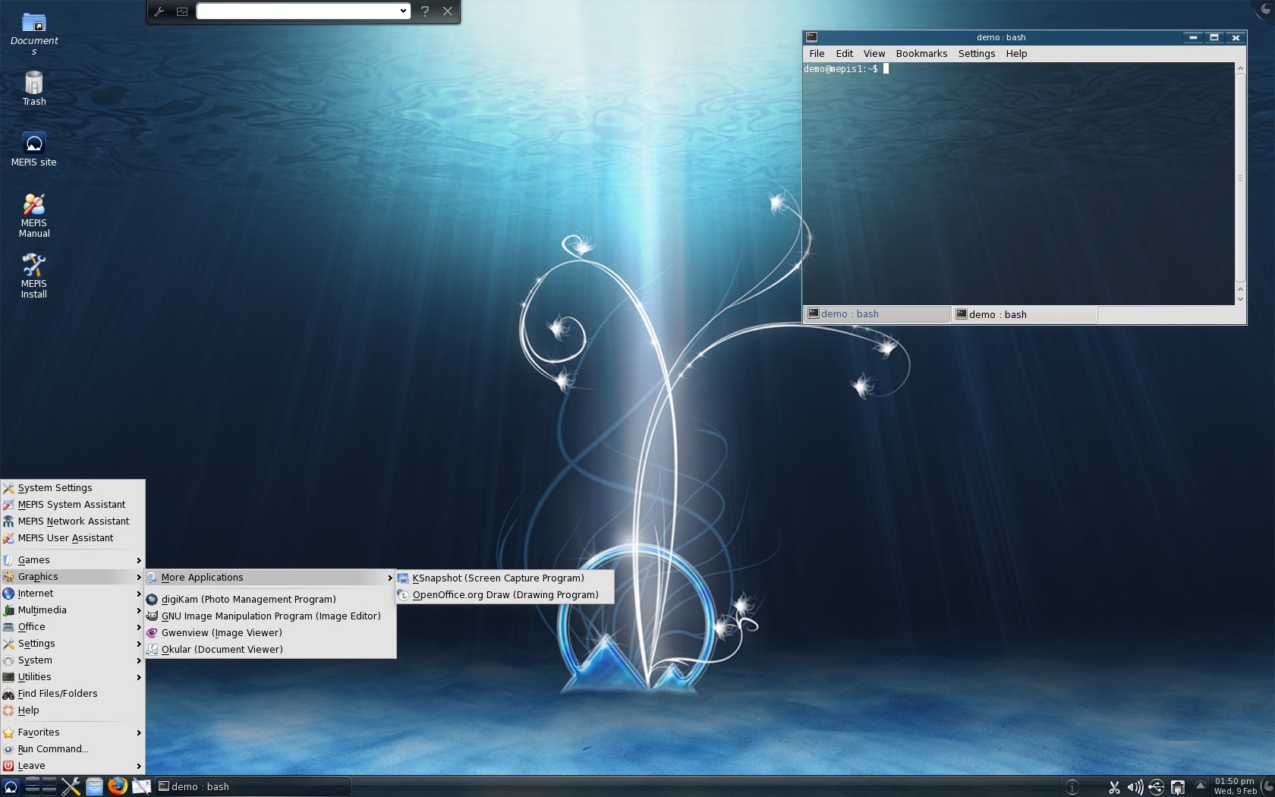Launch Okular (Document Viewer)
The image size is (1275, 797).
270,650
